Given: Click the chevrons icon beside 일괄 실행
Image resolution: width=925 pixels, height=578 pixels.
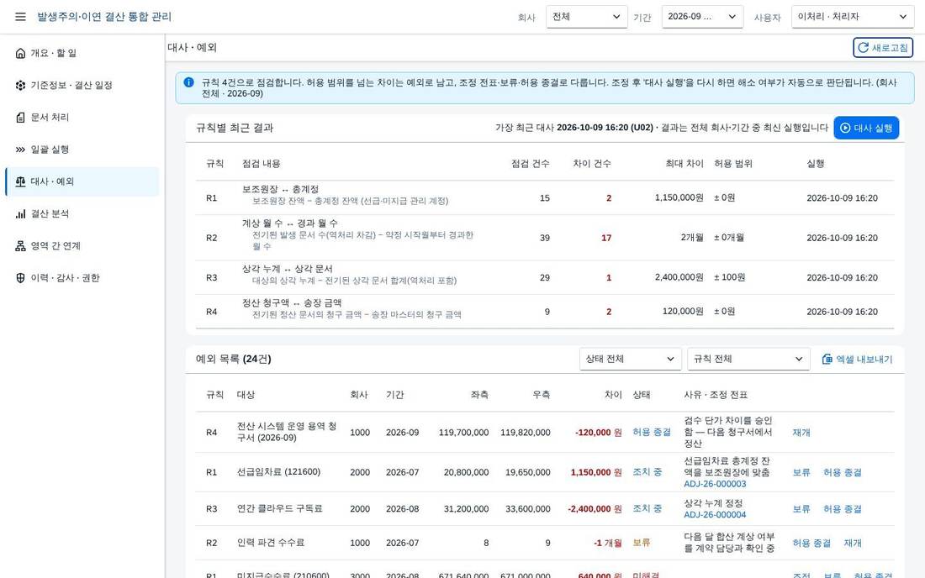Looking at the screenshot, I should click(21, 150).
